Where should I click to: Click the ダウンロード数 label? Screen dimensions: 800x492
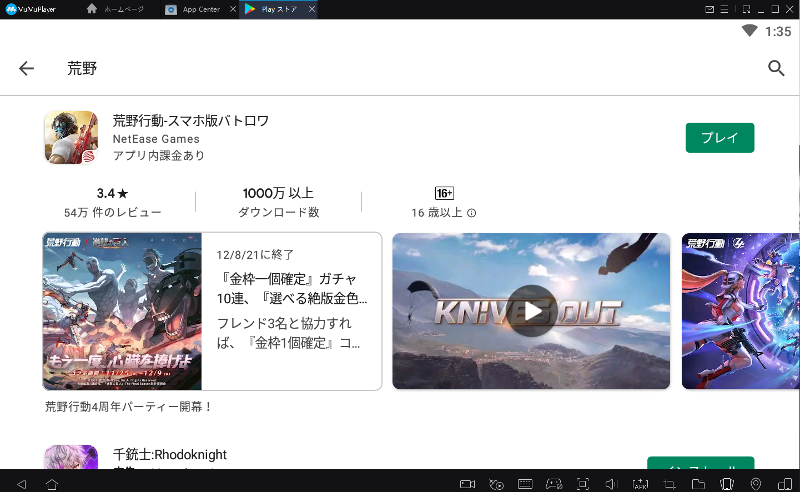(279, 213)
